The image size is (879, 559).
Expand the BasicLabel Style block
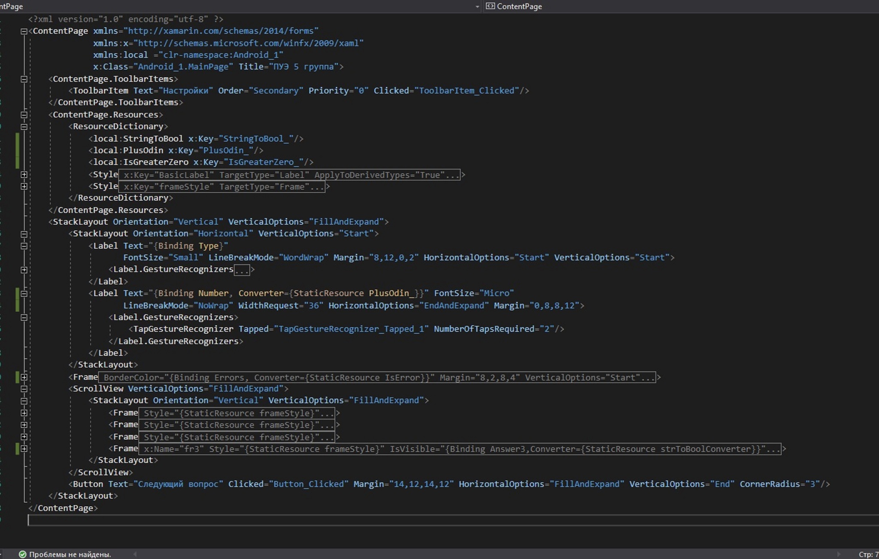[24, 175]
